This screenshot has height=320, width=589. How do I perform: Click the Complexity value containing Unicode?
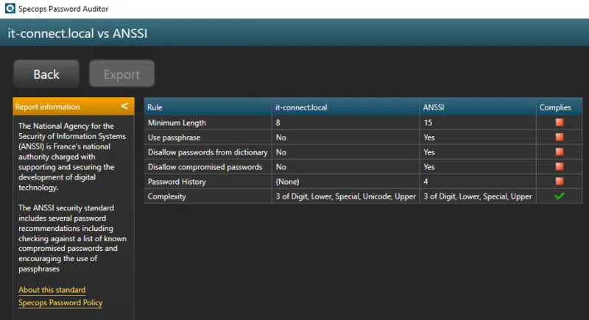tap(345, 196)
